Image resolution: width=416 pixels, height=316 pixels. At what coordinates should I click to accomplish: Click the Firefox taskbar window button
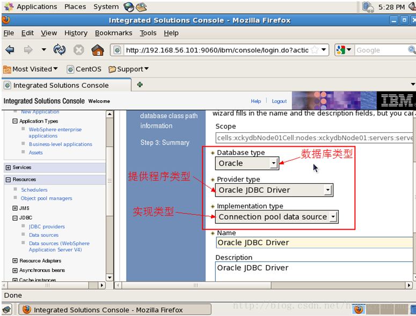115,310
